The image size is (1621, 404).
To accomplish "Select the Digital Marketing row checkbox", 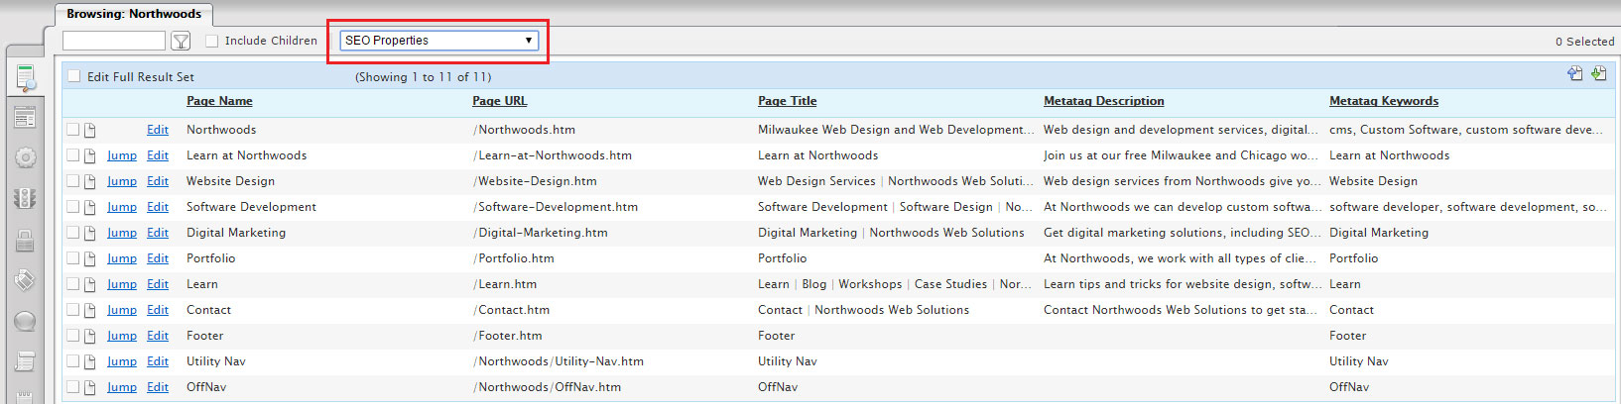I will click(x=72, y=233).
